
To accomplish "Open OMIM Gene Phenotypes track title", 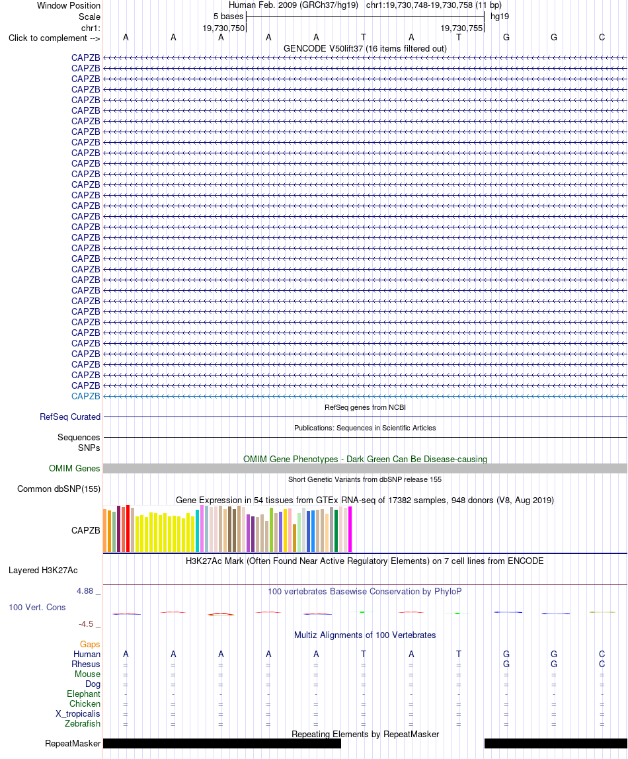I will tap(365, 459).
